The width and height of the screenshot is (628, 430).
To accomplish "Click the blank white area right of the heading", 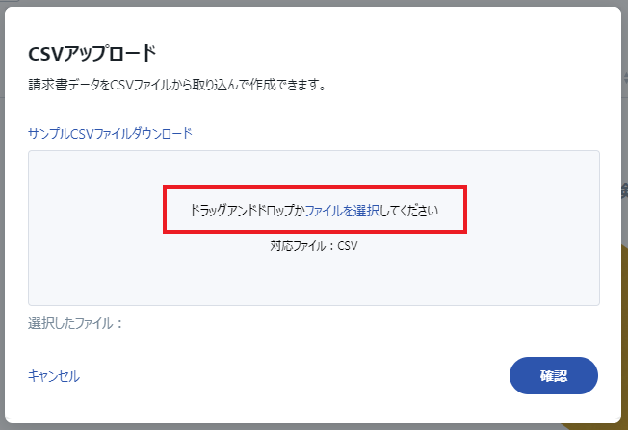I will click(380, 54).
